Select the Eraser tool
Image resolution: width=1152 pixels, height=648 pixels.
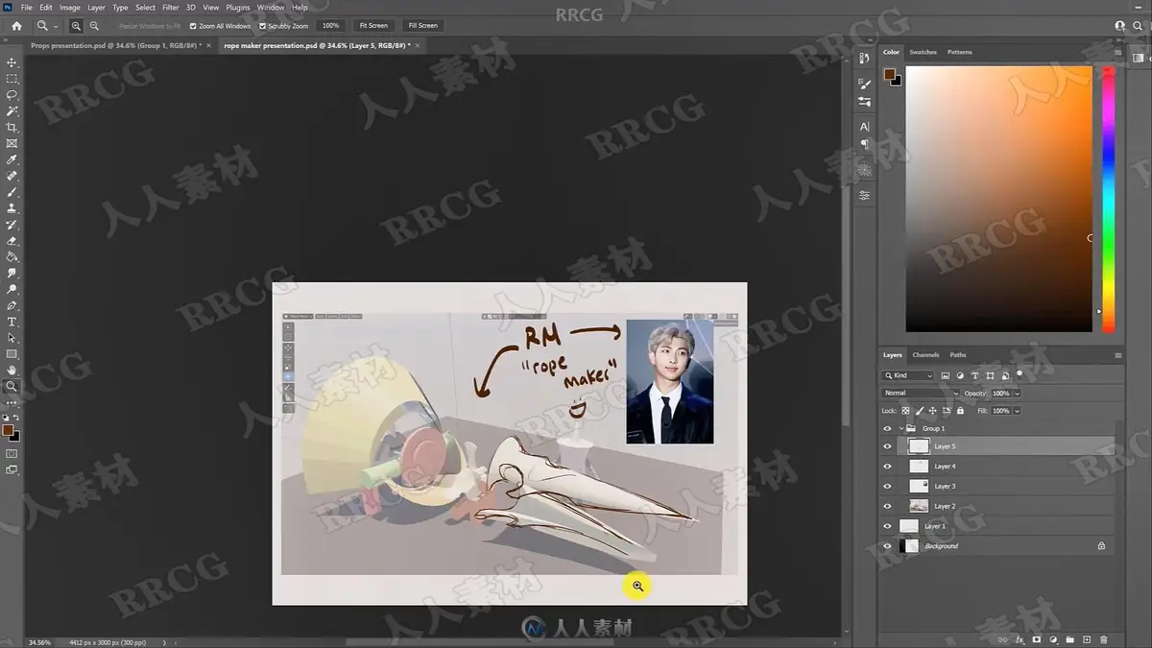click(12, 241)
